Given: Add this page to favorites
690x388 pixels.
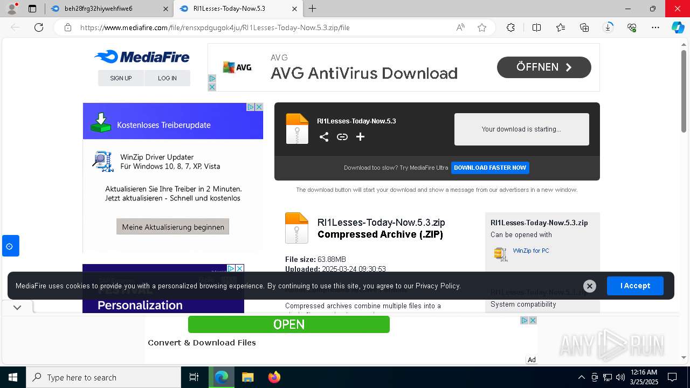Looking at the screenshot, I should point(482,27).
